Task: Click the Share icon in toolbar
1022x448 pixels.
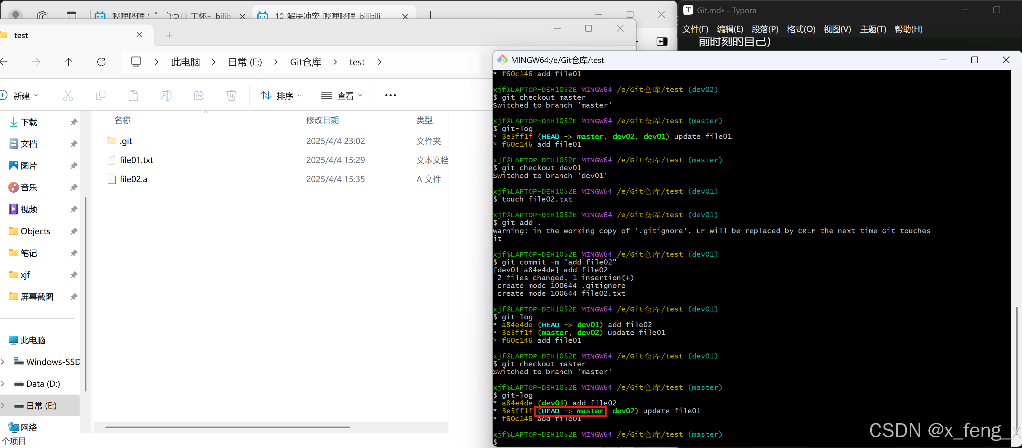Action: click(198, 95)
